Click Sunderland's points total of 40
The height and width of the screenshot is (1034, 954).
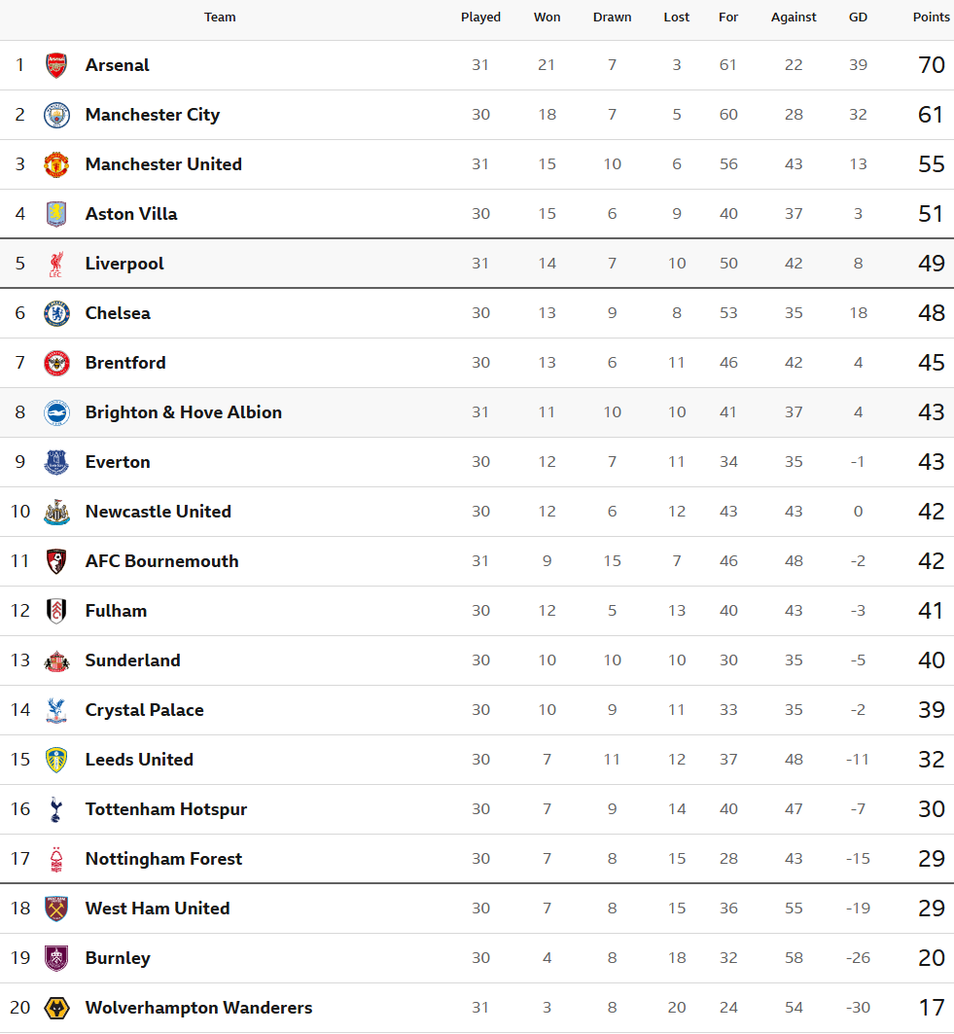point(931,660)
